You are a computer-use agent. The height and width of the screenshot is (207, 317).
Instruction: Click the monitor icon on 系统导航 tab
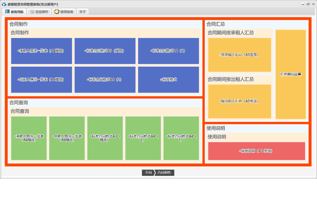[x=7, y=12]
